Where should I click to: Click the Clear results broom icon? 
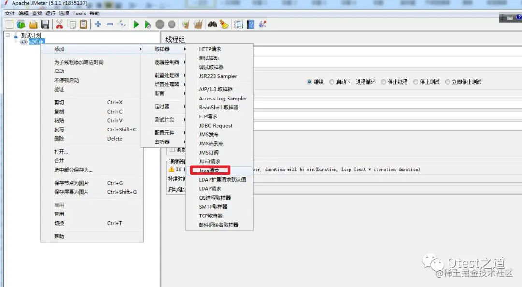point(186,24)
